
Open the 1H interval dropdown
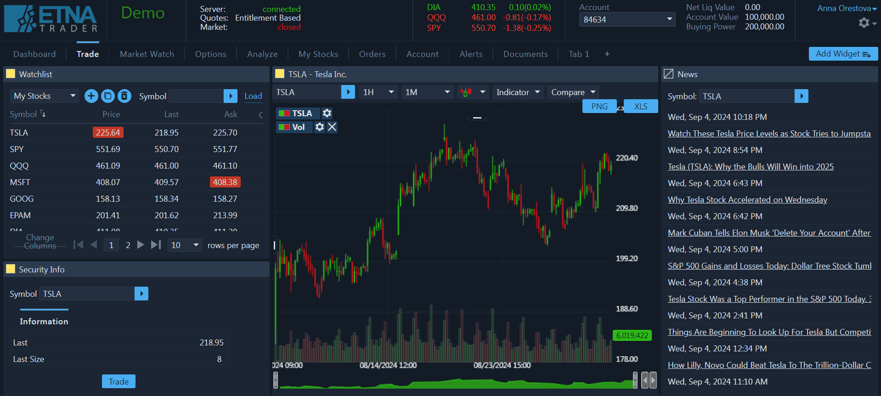[x=378, y=92]
